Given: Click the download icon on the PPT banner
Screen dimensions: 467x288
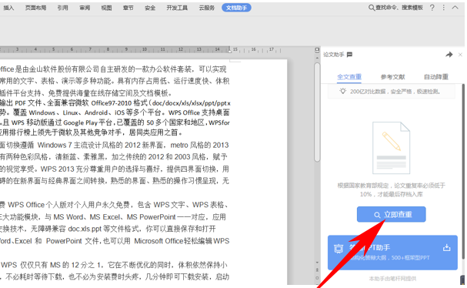Looking at the screenshot, I should (x=446, y=247).
